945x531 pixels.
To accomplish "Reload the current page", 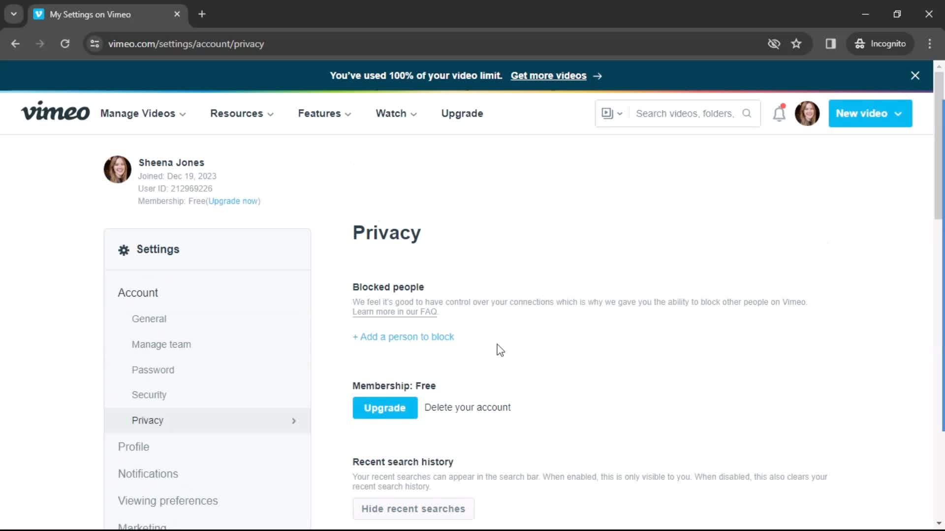I will point(65,44).
